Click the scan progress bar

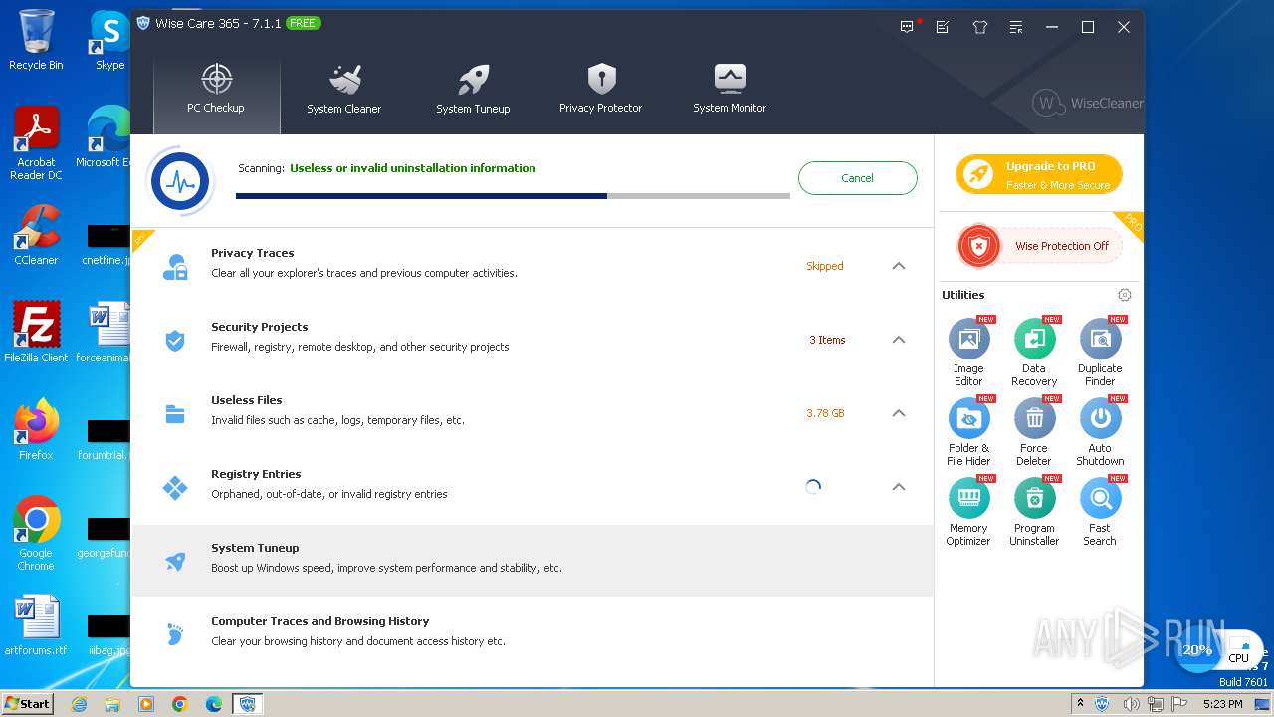coord(513,196)
